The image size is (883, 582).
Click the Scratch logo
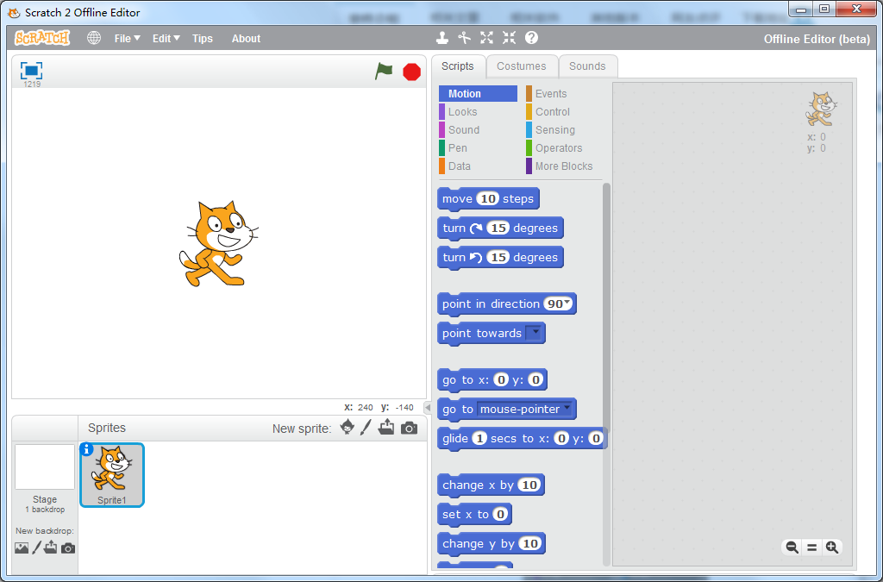42,38
